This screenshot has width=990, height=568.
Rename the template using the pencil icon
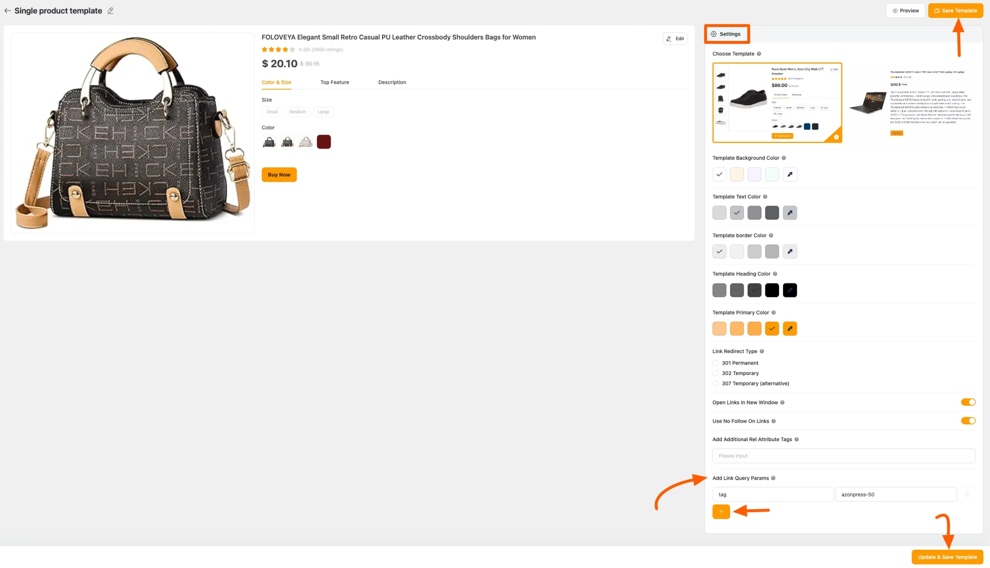(x=110, y=10)
